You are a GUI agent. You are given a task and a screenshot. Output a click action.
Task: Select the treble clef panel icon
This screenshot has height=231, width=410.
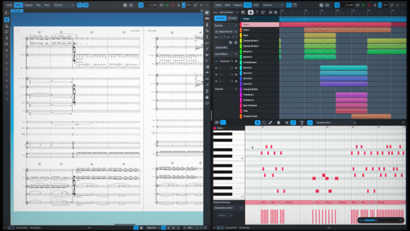click(x=207, y=25)
